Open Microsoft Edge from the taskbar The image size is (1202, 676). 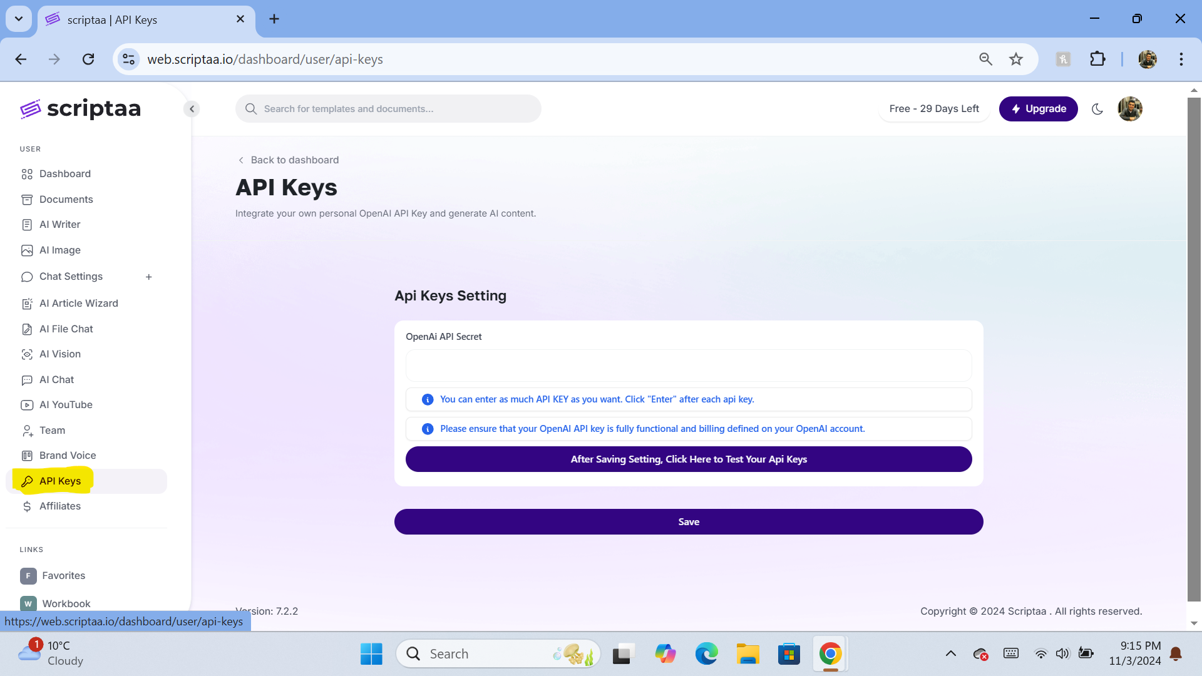click(x=706, y=654)
